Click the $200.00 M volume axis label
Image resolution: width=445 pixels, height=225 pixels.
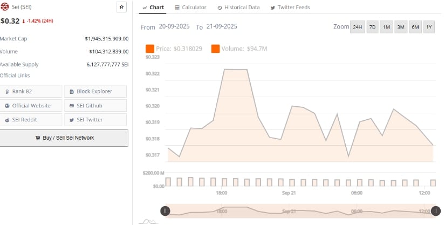pyautogui.click(x=153, y=173)
